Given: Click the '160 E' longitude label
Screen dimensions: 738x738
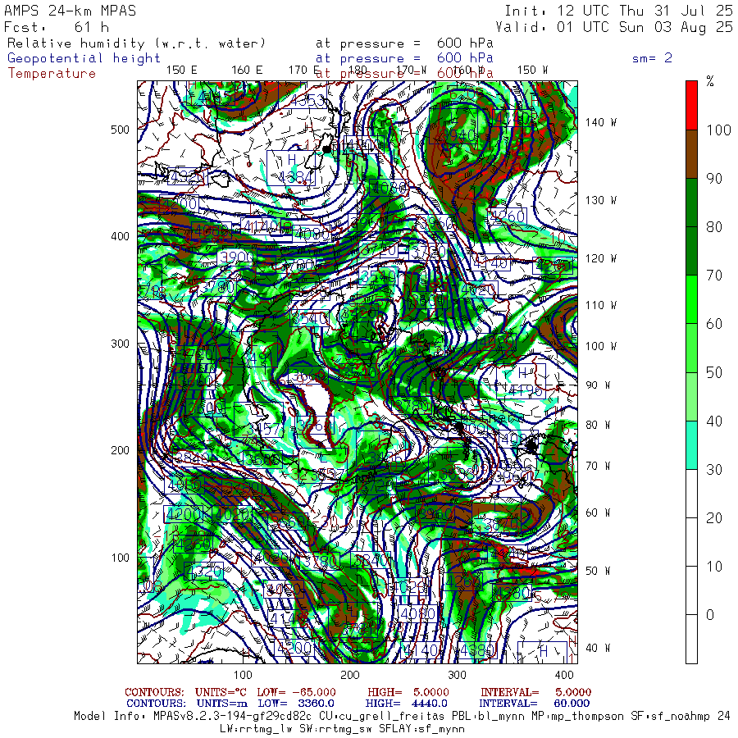Looking at the screenshot, I should coord(247,71).
